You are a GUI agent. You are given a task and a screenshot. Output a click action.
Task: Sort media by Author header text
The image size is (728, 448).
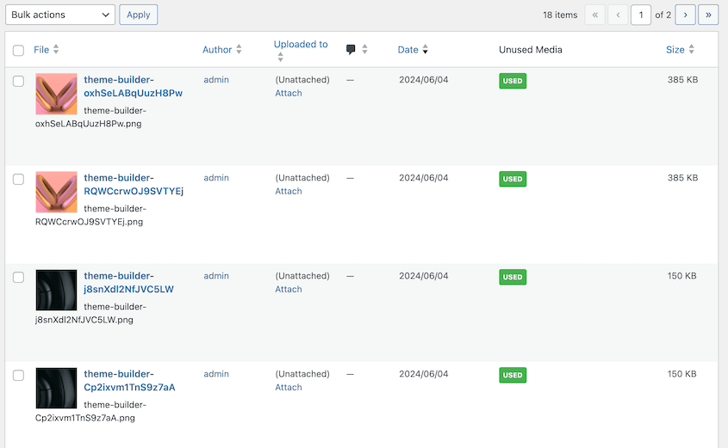click(217, 50)
